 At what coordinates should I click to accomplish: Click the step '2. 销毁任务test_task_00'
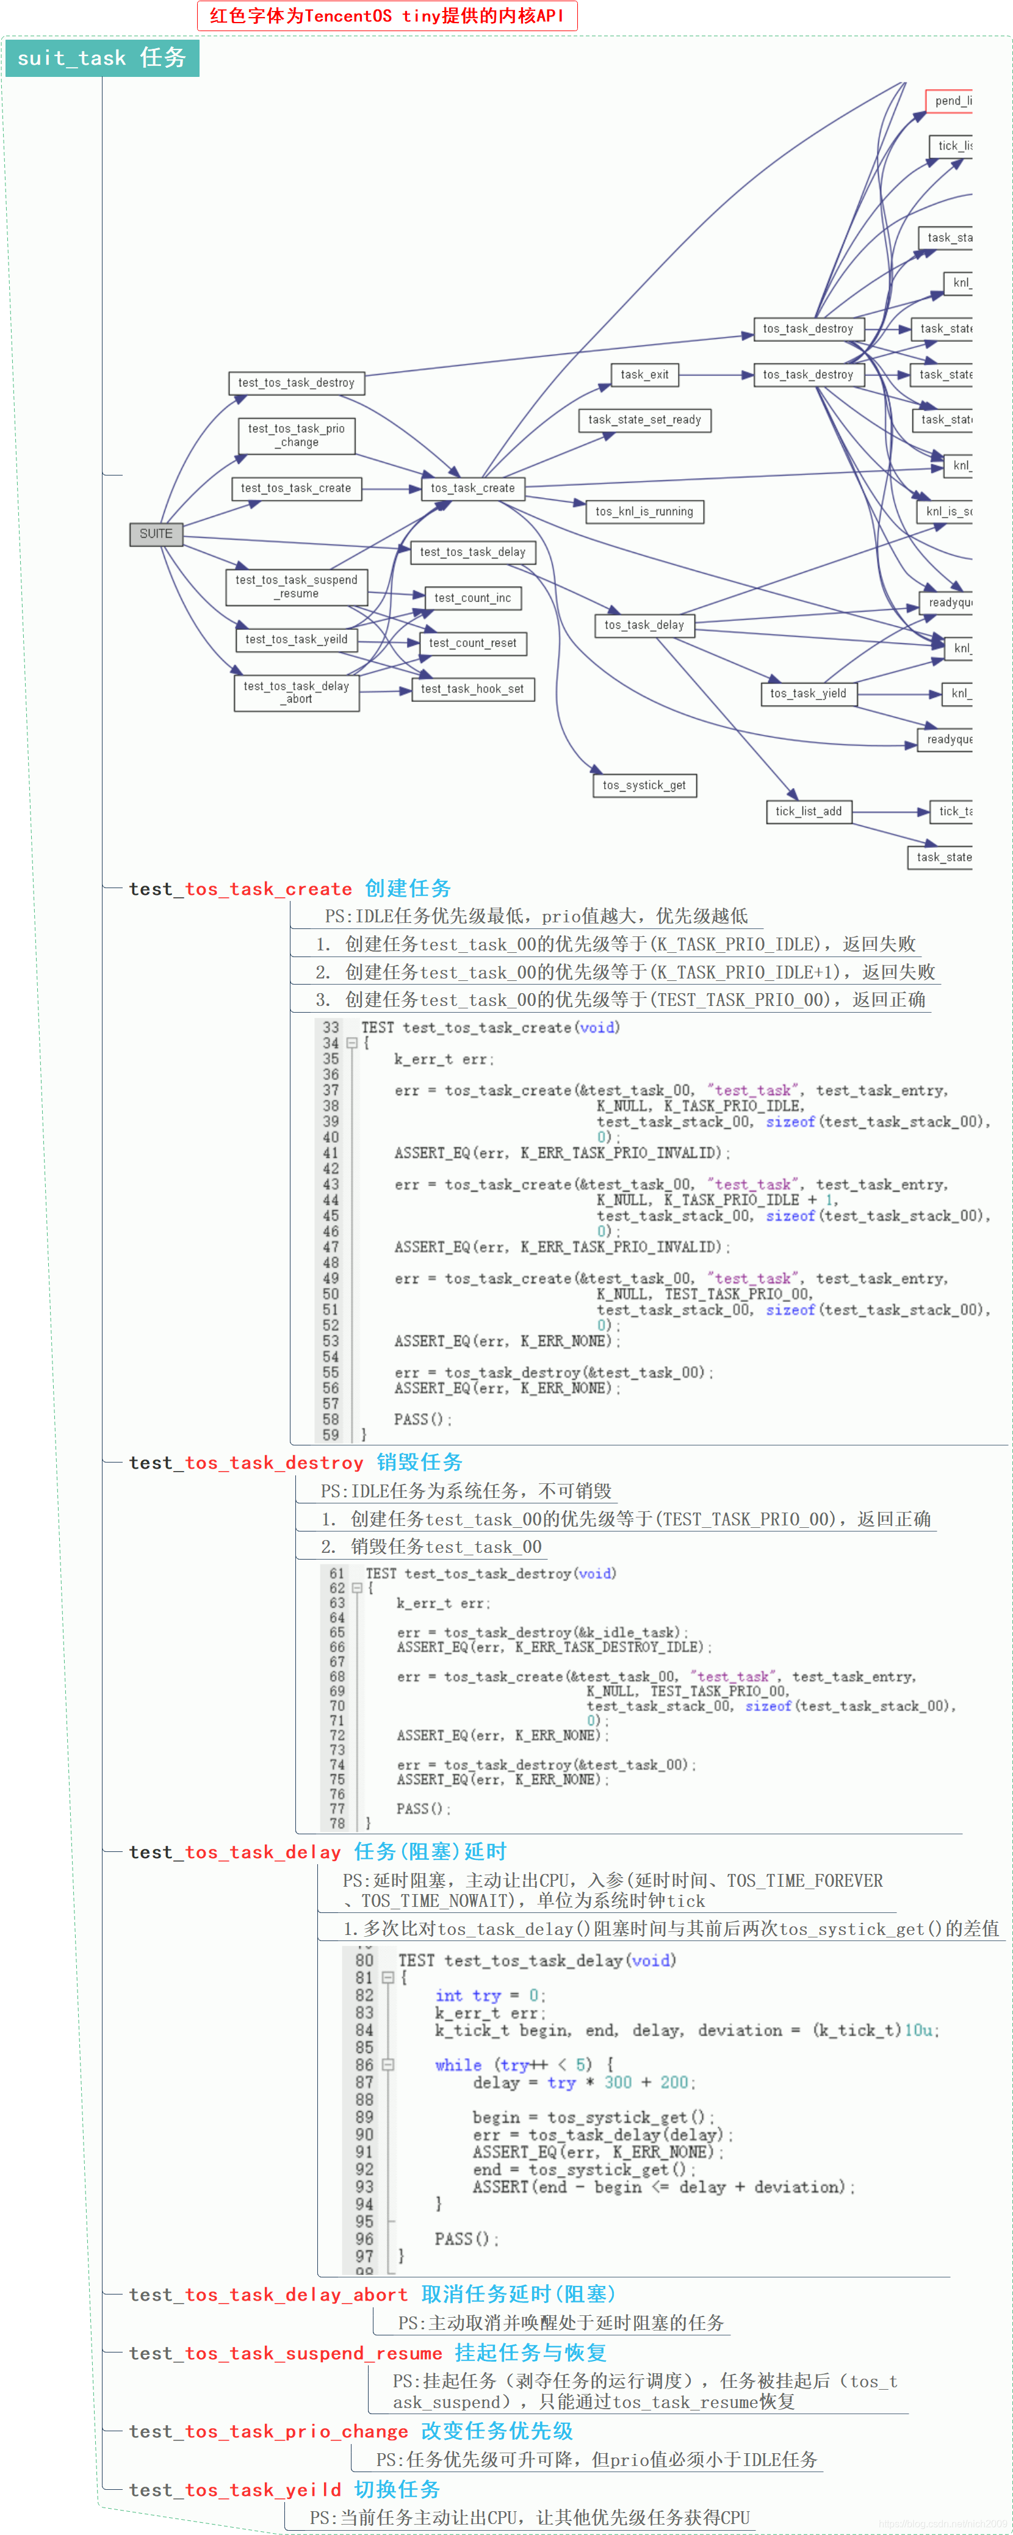coord(431,1547)
